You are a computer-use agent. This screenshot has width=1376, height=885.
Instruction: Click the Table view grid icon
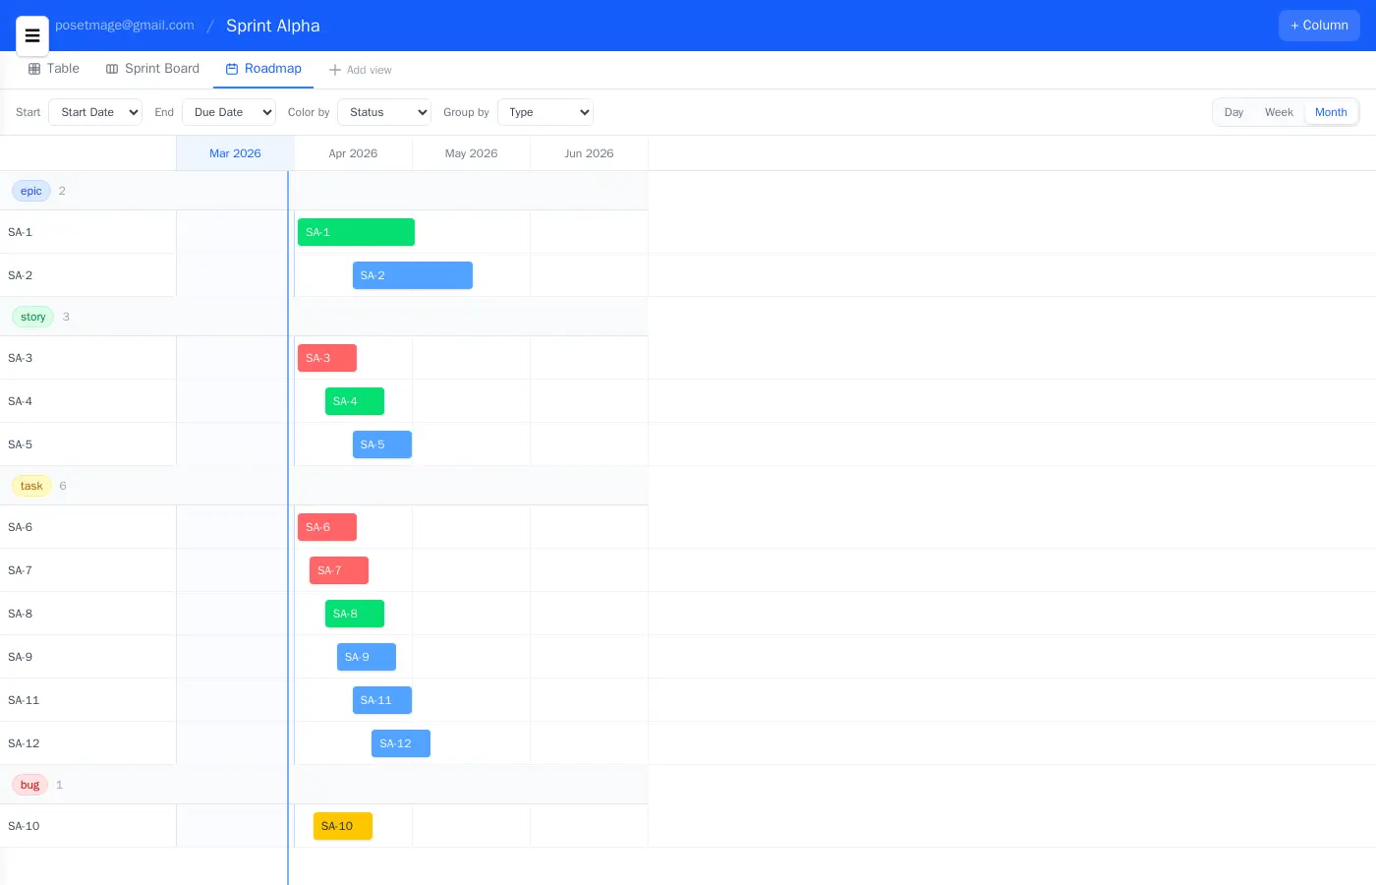click(x=34, y=69)
